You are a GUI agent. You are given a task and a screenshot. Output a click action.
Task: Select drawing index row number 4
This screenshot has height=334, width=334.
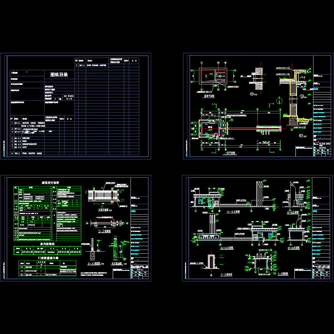tap(43, 138)
